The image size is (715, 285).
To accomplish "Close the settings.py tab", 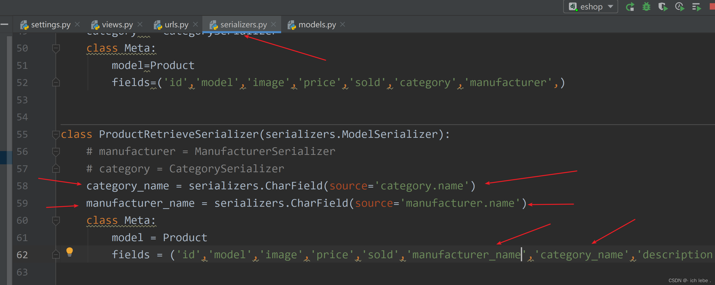I will pos(78,24).
